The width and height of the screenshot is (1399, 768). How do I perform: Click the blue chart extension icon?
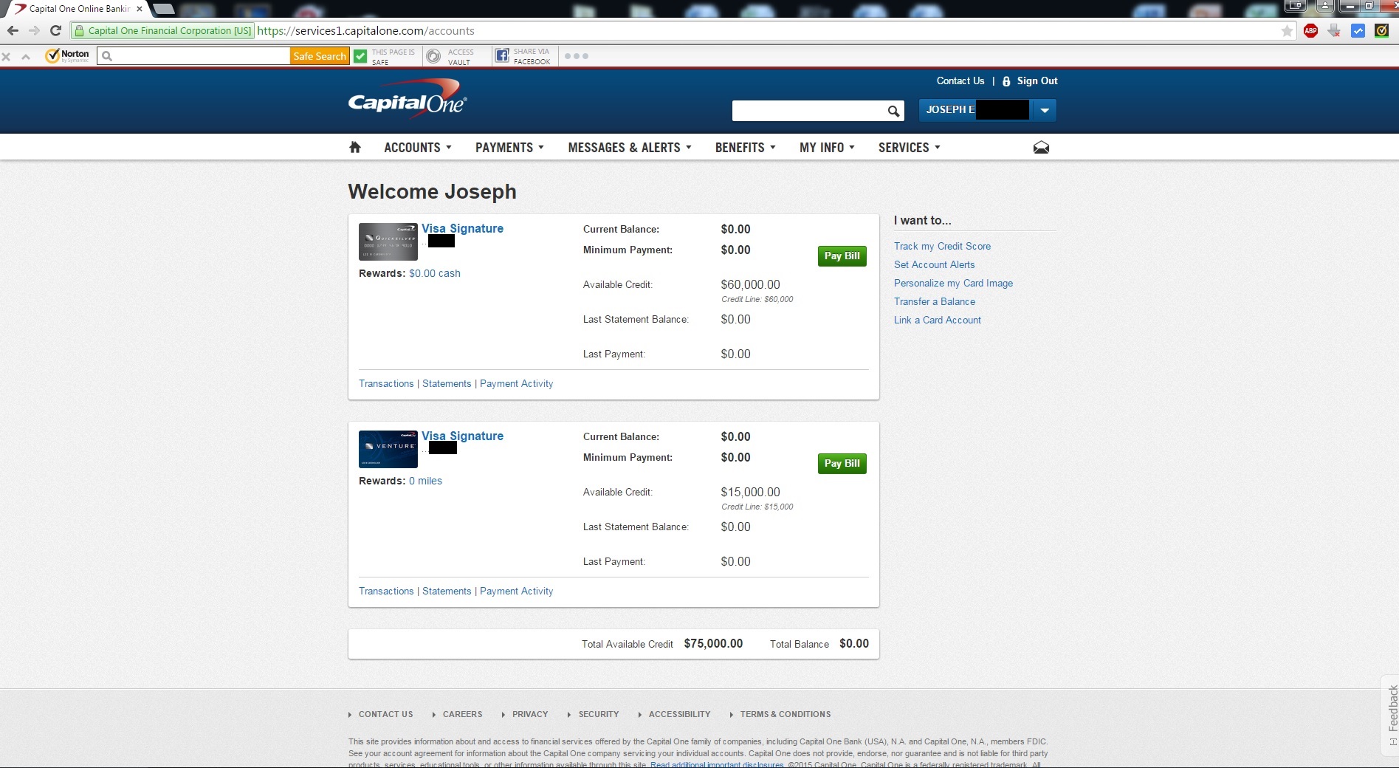(1358, 31)
